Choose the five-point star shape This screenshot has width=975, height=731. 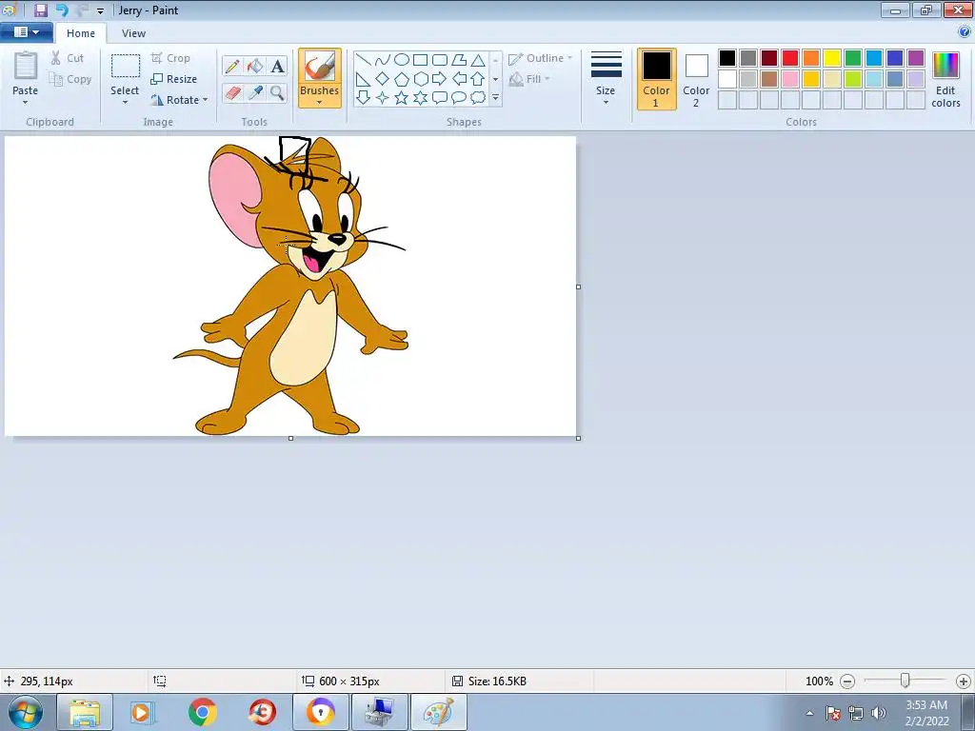402,98
